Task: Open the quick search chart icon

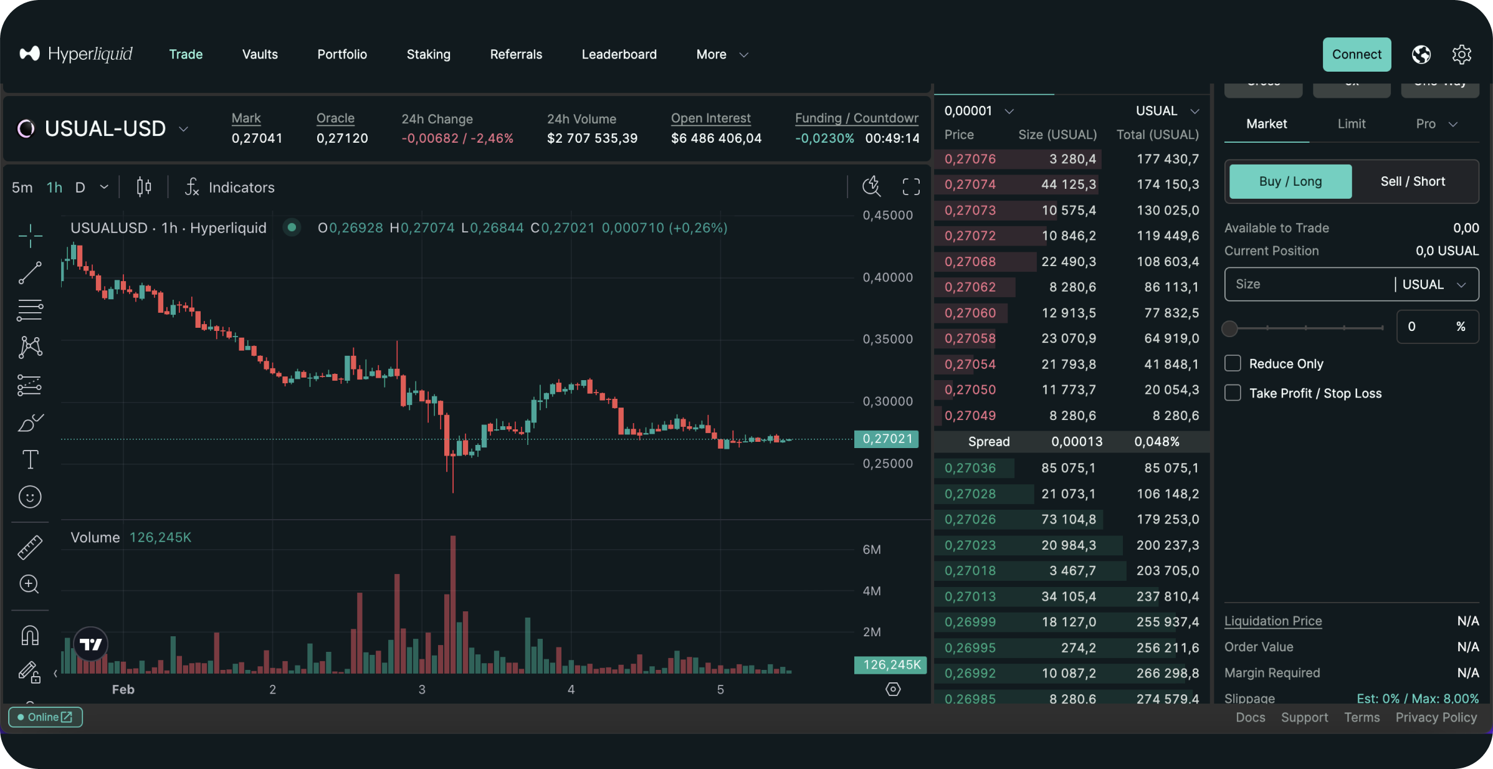Action: 872,186
